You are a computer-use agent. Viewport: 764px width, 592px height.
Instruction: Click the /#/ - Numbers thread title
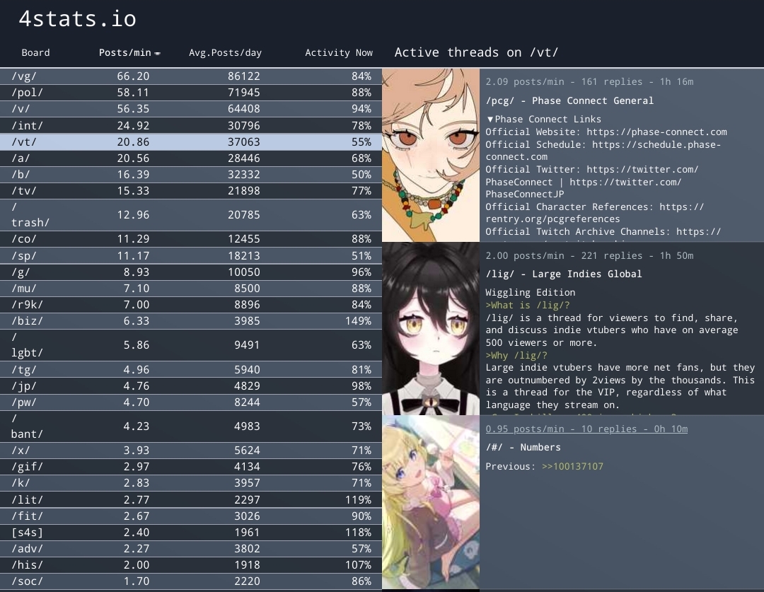coord(523,447)
